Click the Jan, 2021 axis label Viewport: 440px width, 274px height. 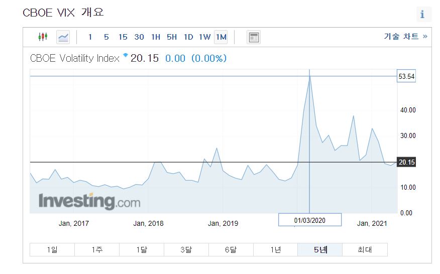(x=372, y=223)
